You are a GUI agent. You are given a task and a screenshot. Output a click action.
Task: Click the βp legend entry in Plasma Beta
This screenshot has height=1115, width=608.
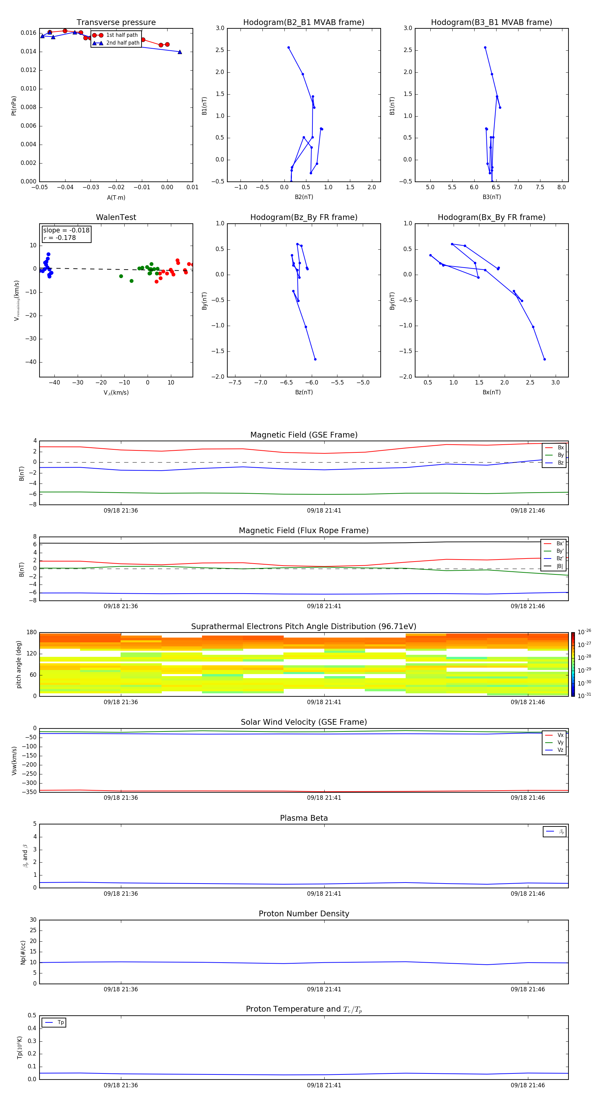pos(555,832)
